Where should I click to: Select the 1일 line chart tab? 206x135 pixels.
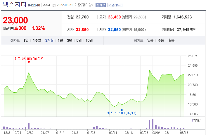pyautogui.click(x=26, y=40)
